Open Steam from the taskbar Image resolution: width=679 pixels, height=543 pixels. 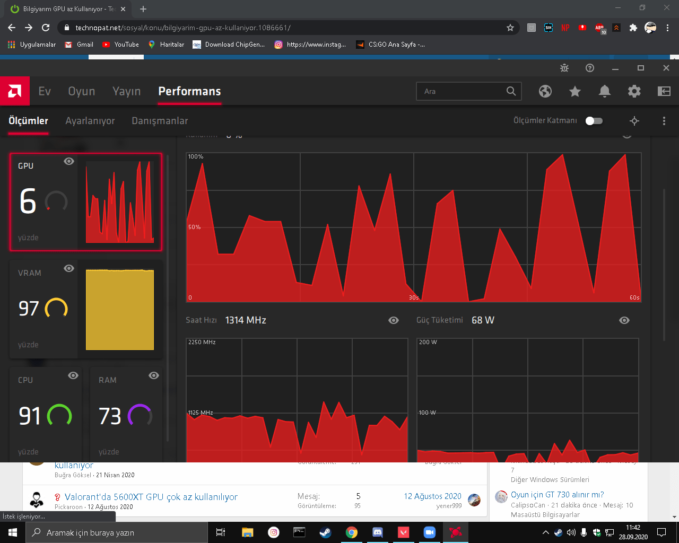click(x=325, y=532)
